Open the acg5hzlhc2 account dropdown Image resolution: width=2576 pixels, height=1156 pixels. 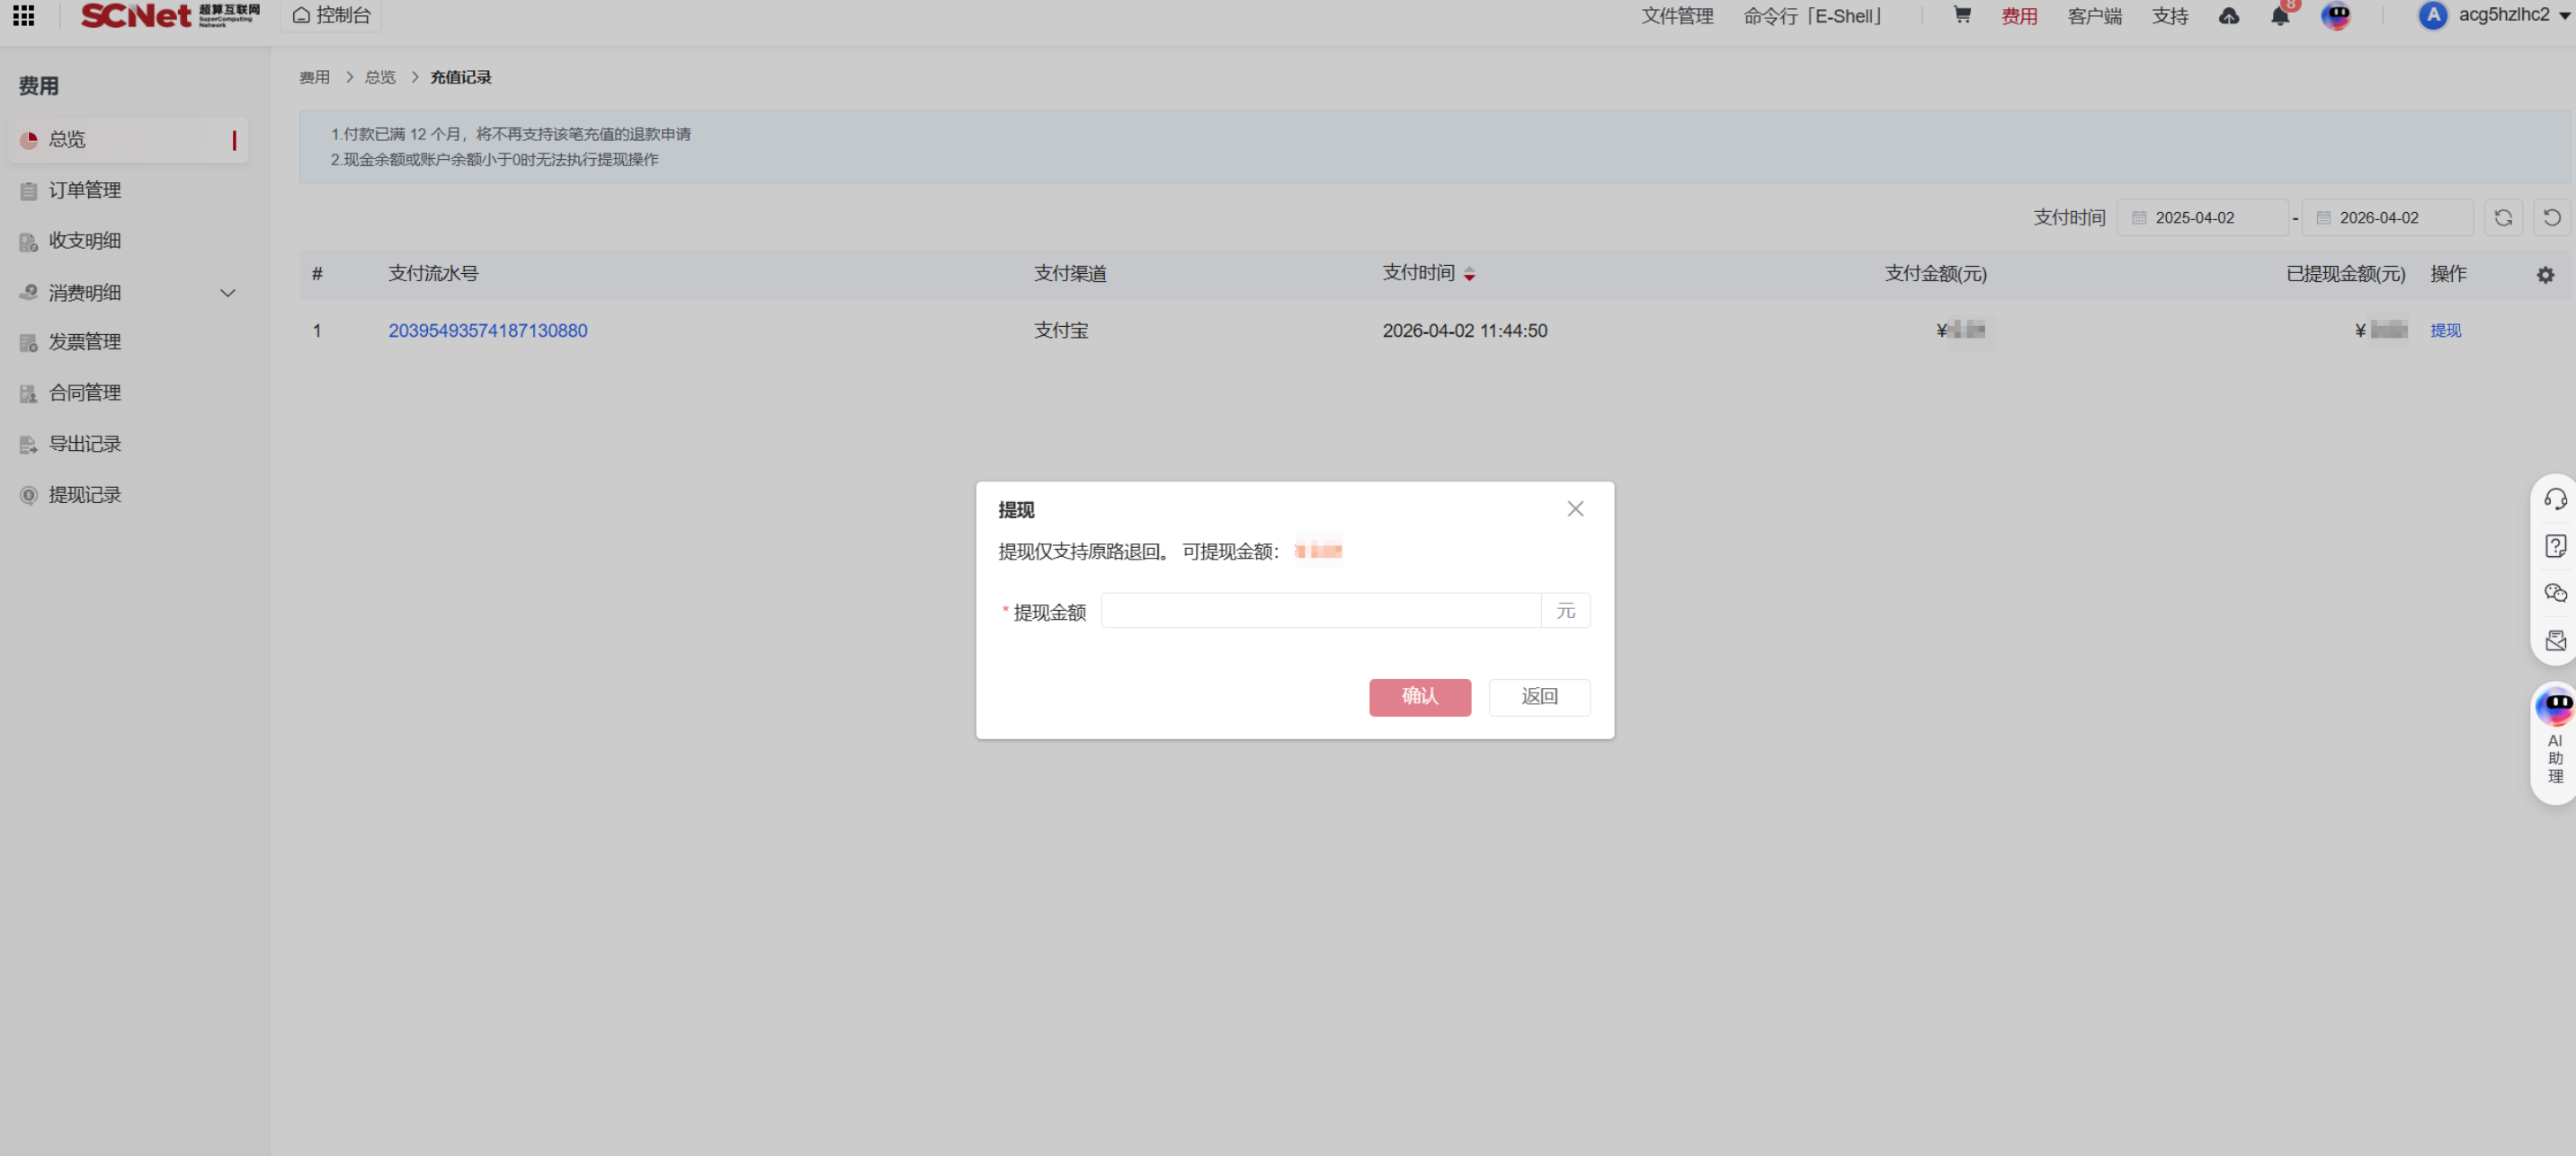point(2494,15)
